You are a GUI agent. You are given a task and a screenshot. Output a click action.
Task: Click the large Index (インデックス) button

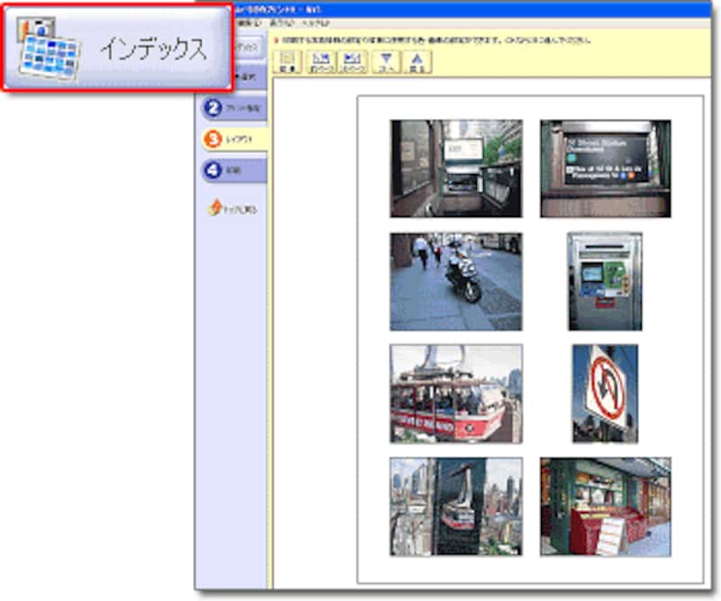click(117, 49)
